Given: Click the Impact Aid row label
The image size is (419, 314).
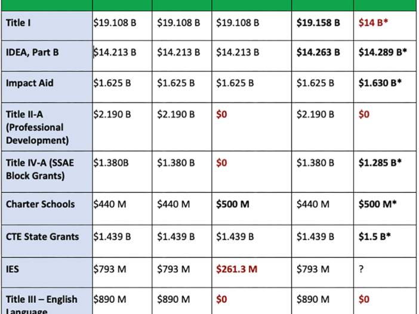Looking at the screenshot, I should pos(30,83).
